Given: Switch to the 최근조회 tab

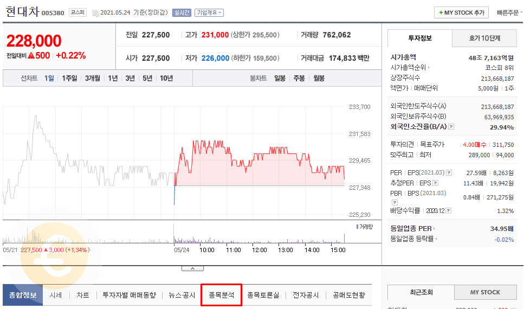Looking at the screenshot, I should pyautogui.click(x=421, y=292).
